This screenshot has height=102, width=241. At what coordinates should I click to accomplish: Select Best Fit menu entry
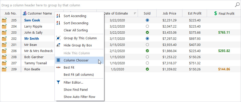tap(79, 67)
